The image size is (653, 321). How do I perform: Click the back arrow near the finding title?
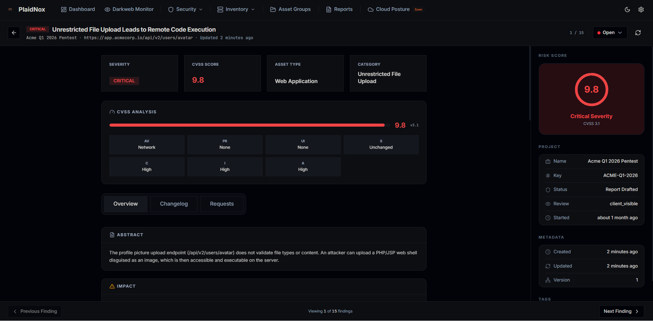(14, 32)
